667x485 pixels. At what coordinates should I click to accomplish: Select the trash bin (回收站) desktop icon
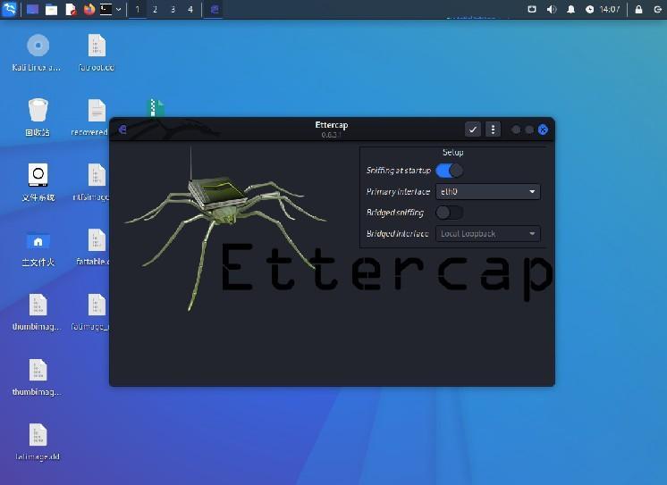tap(38, 117)
